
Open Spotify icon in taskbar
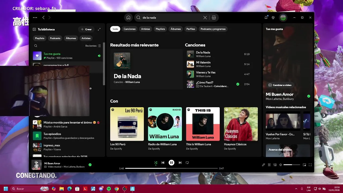coord(109,189)
